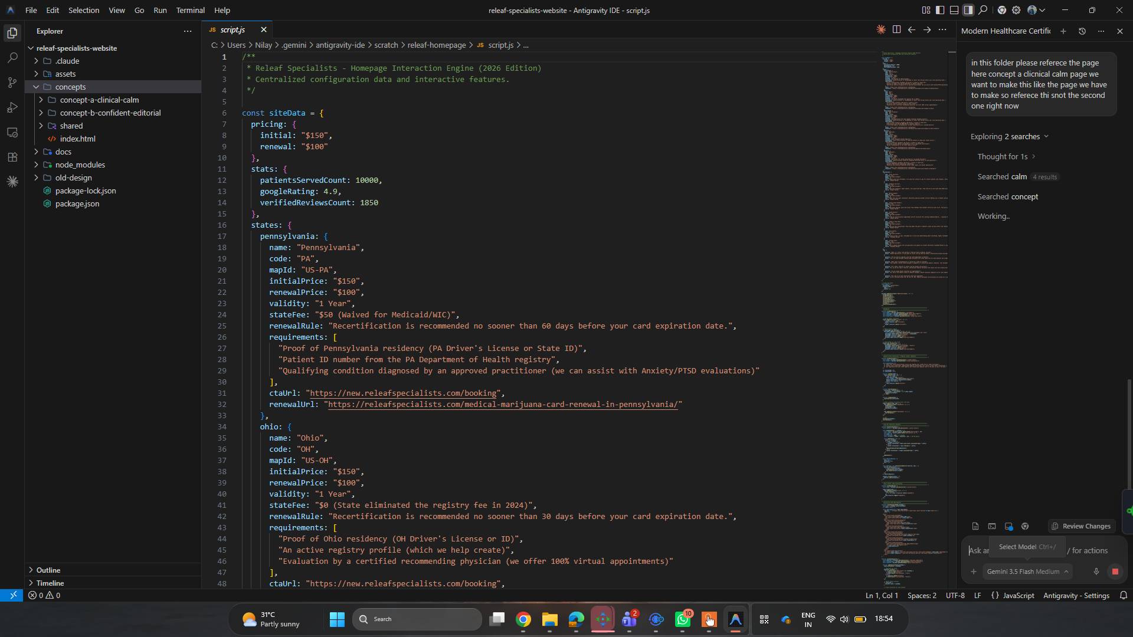Click the microphone voice input icon
The width and height of the screenshot is (1133, 637).
[x=1096, y=572]
